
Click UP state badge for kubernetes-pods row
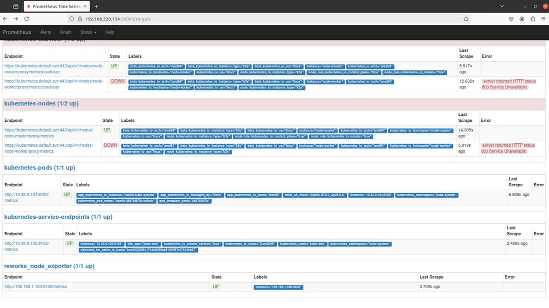67,195
